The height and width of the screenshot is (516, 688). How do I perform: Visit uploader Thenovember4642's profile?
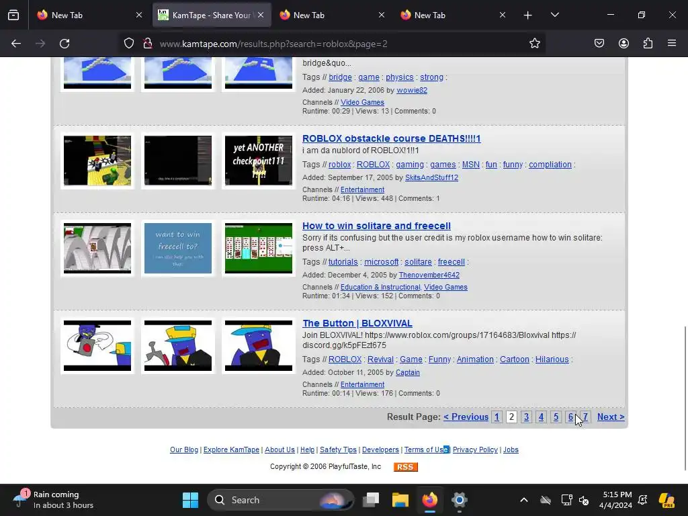coord(429,275)
